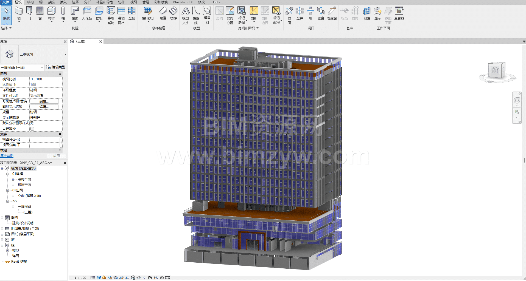Open the 体量和场地 ribbon tab
The width and height of the screenshot is (526, 281).
click(x=104, y=2)
